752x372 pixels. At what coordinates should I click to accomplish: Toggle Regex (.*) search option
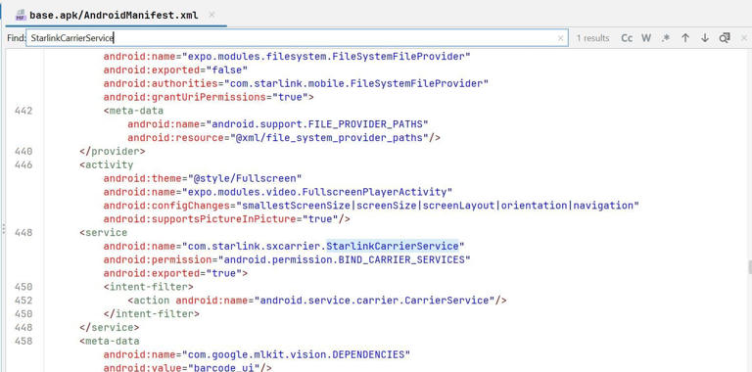point(666,38)
